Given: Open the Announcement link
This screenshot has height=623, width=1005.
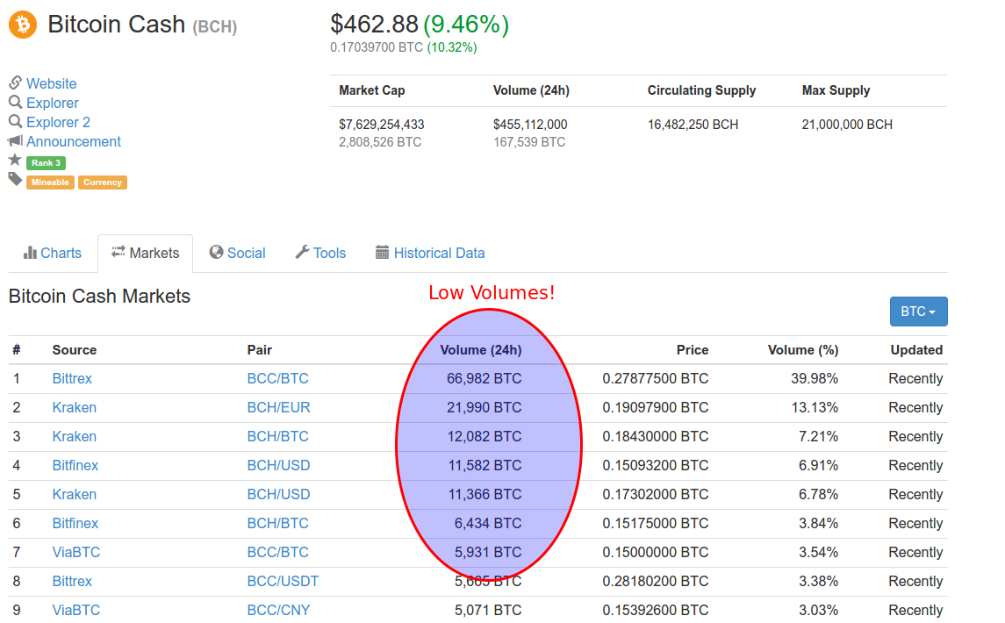Looking at the screenshot, I should coord(74,141).
